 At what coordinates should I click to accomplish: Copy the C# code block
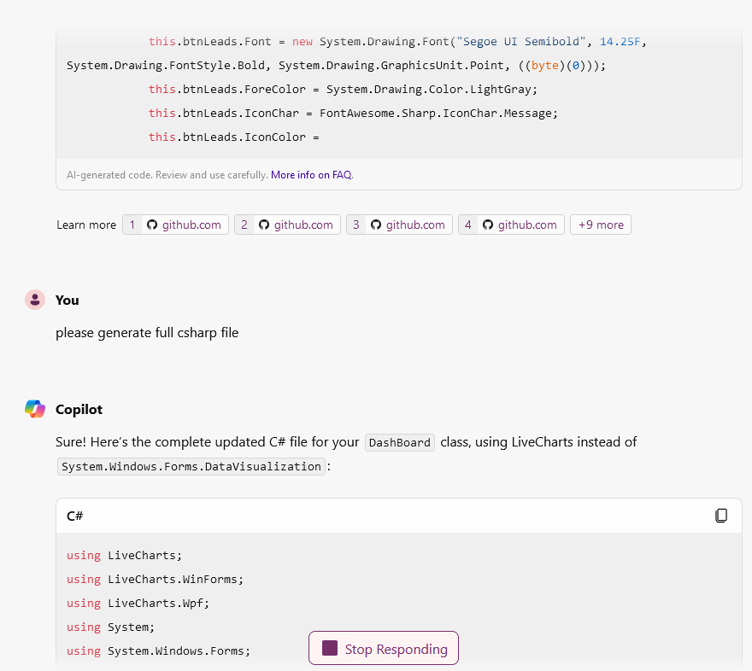721,516
